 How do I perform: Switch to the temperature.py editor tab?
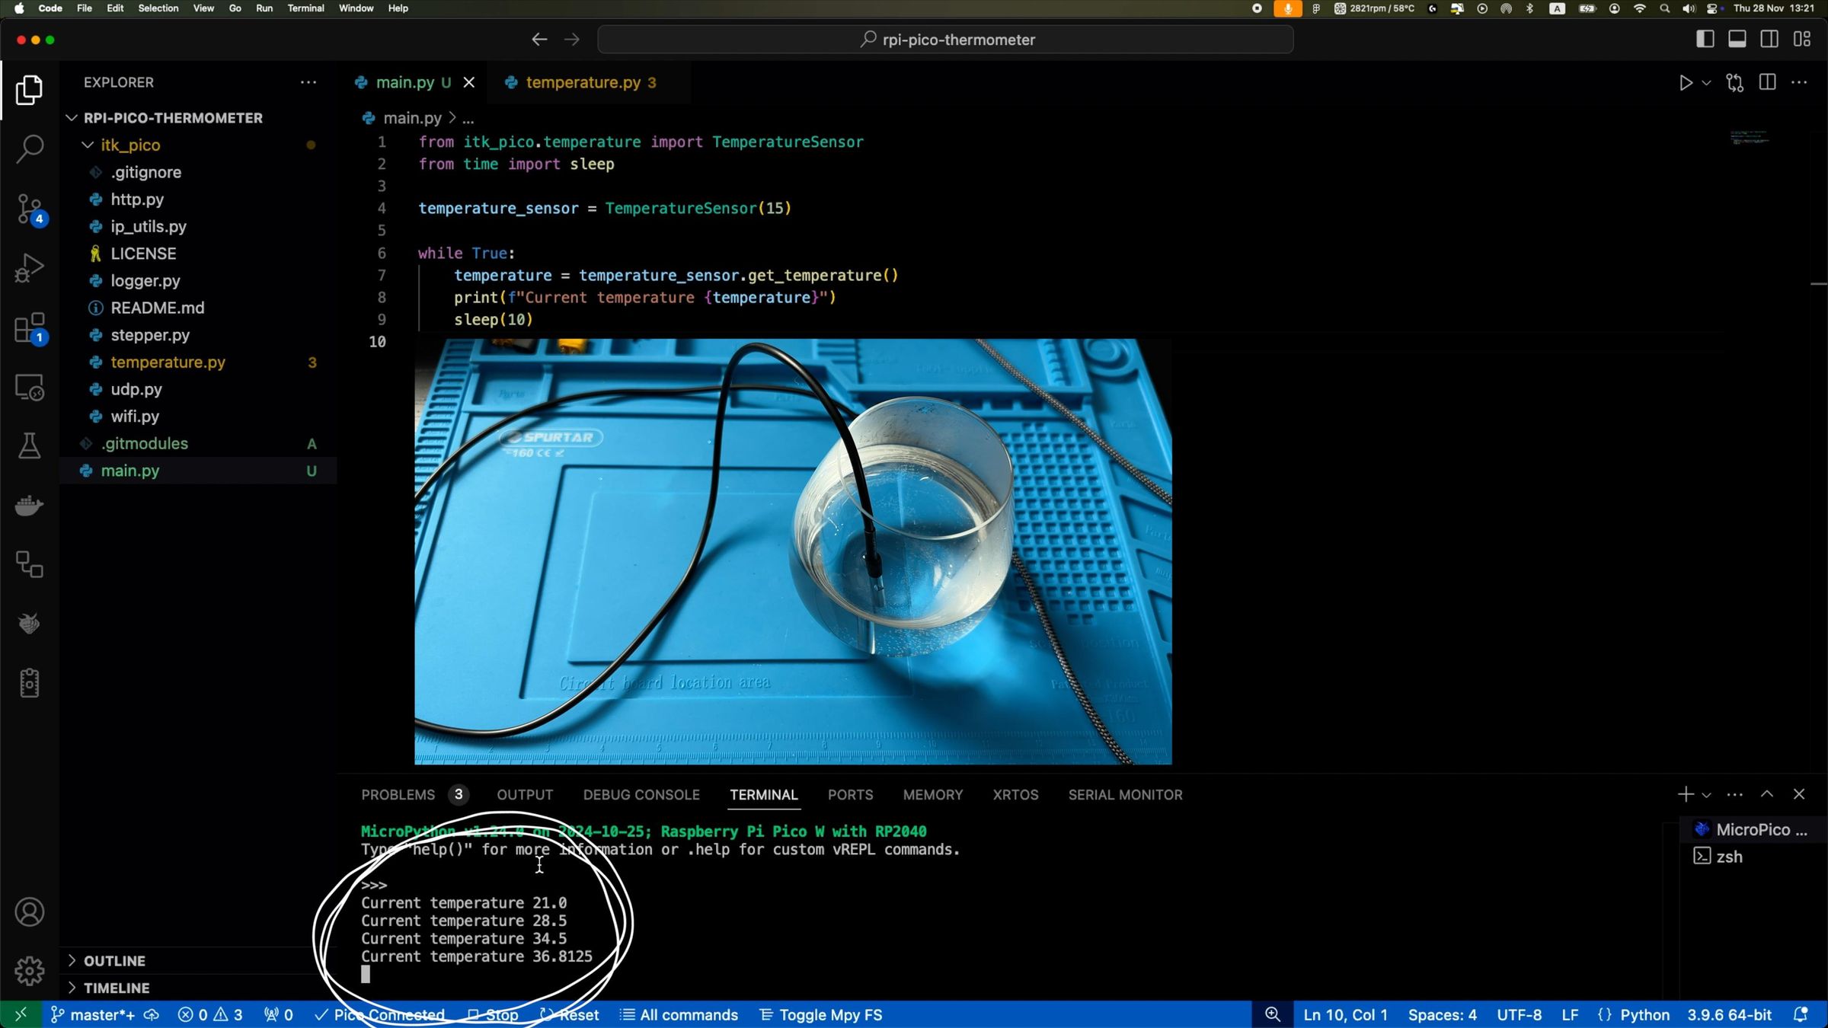(x=583, y=82)
